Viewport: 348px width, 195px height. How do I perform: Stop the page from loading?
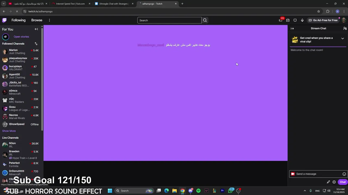point(17,11)
